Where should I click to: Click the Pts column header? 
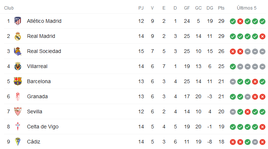pos(221,8)
